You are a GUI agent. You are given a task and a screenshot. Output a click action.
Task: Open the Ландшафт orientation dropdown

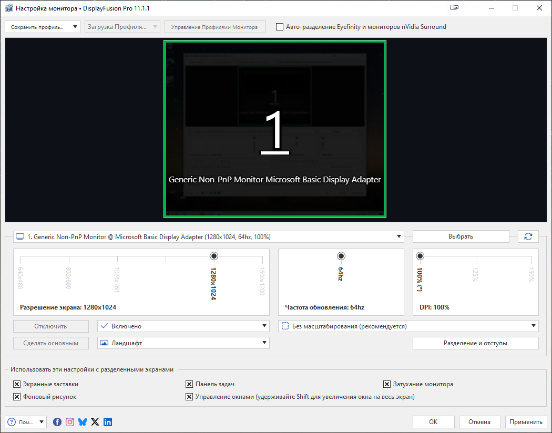point(183,343)
